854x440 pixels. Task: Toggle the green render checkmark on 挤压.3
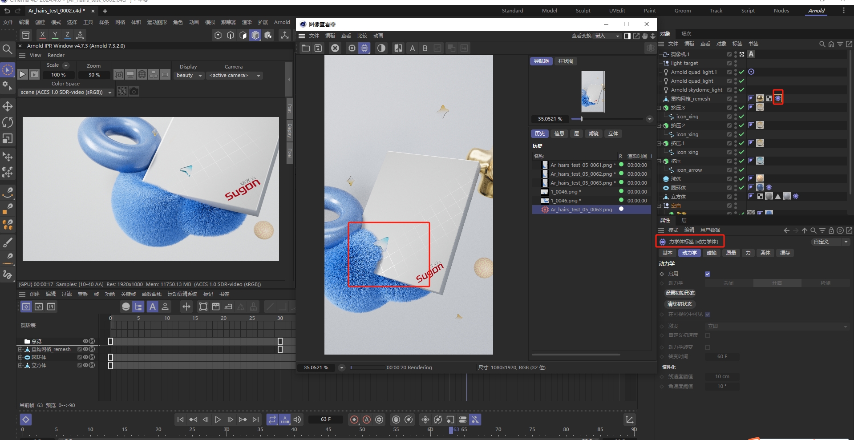742,107
